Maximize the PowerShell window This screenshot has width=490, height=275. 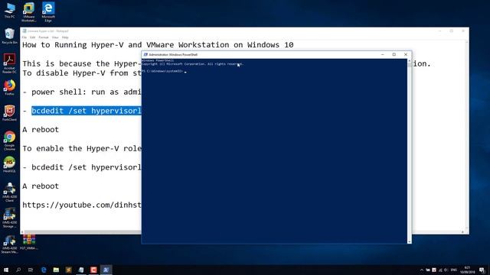(x=394, y=54)
